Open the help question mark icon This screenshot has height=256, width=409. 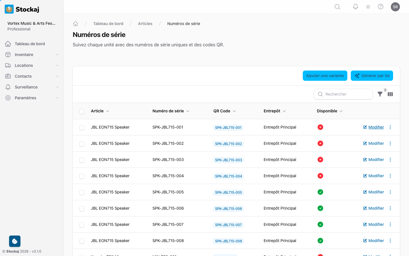tap(381, 7)
